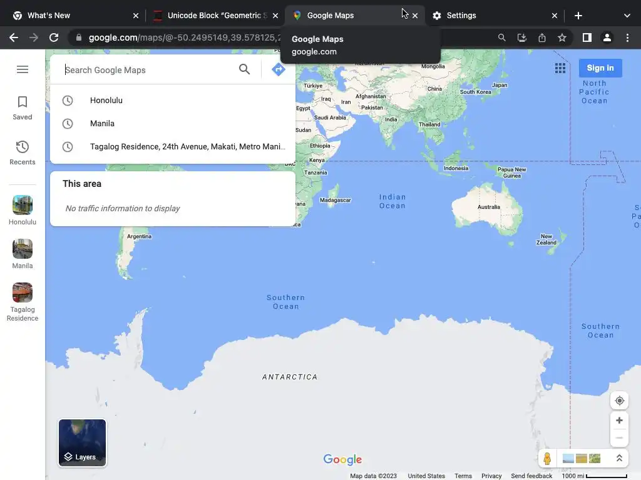Close the What's New tab
Viewport: 641px width, 480px height.
tap(136, 16)
